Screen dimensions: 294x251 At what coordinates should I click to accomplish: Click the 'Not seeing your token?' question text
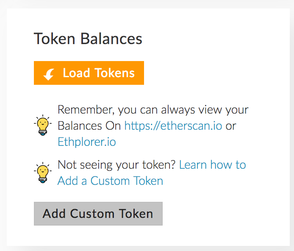116,165
